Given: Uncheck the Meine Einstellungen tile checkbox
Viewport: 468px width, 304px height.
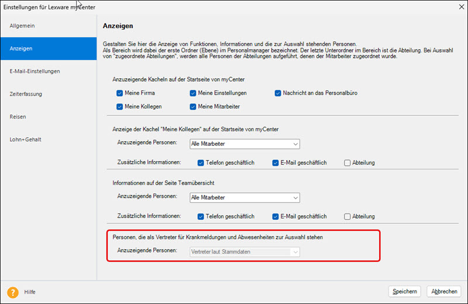Looking at the screenshot, I should [193, 93].
